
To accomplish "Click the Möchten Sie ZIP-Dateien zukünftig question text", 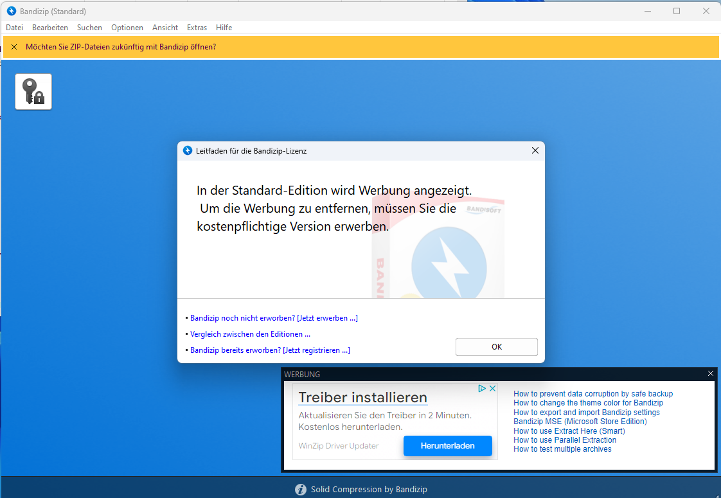I will pos(121,47).
